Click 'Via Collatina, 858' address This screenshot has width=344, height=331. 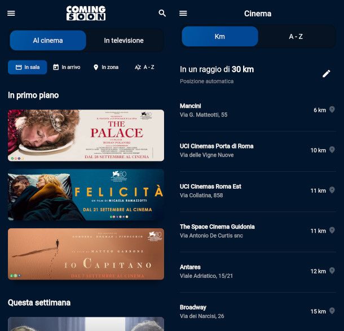[x=201, y=195]
